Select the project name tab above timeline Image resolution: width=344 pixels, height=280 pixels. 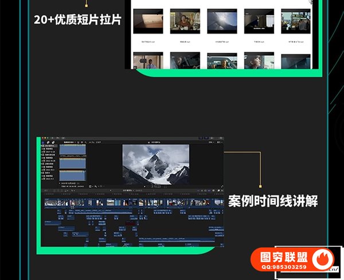pos(127,190)
